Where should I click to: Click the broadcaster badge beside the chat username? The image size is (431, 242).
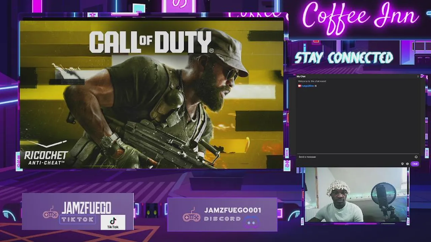(x=299, y=86)
